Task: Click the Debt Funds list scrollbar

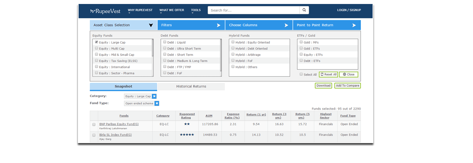Action: click(221, 55)
